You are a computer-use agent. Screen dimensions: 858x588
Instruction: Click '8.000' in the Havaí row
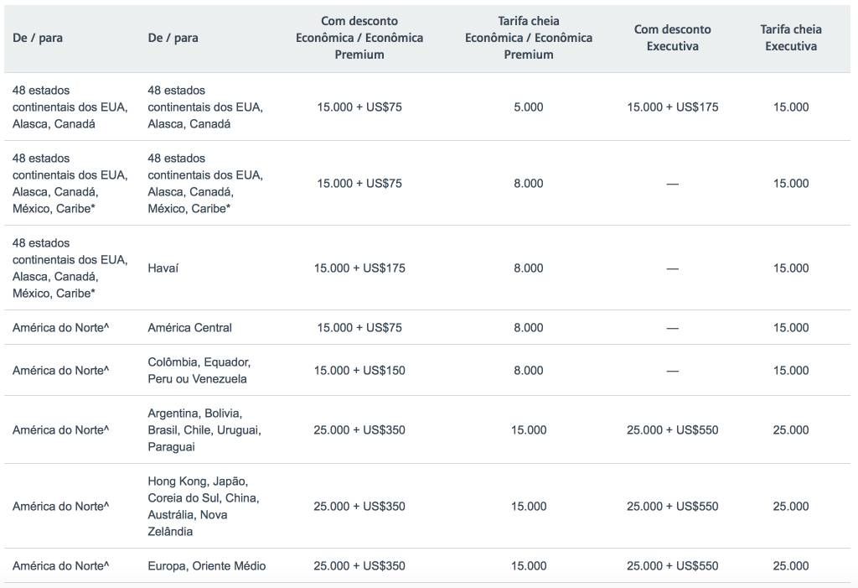coord(528,268)
